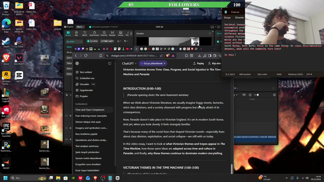324x182 pixels.
Task: Open the Steam desktop shortcut
Action: click(6, 42)
